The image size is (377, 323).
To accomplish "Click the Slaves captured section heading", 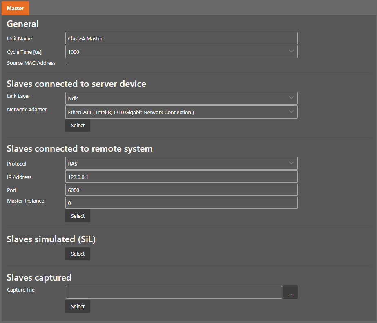I will tap(39, 278).
